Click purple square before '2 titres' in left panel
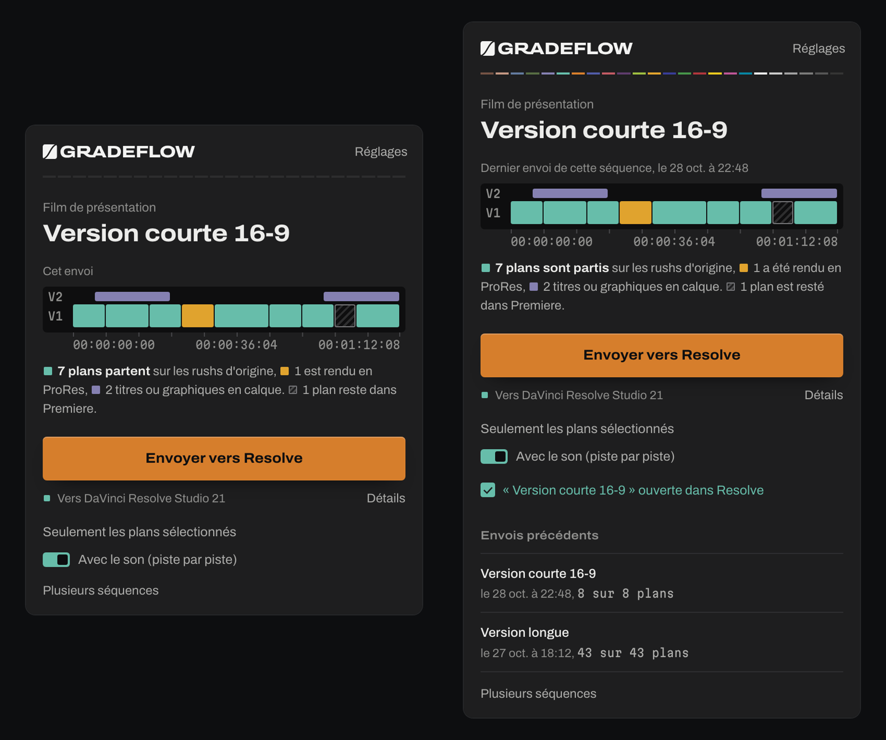This screenshot has width=886, height=740. click(96, 390)
